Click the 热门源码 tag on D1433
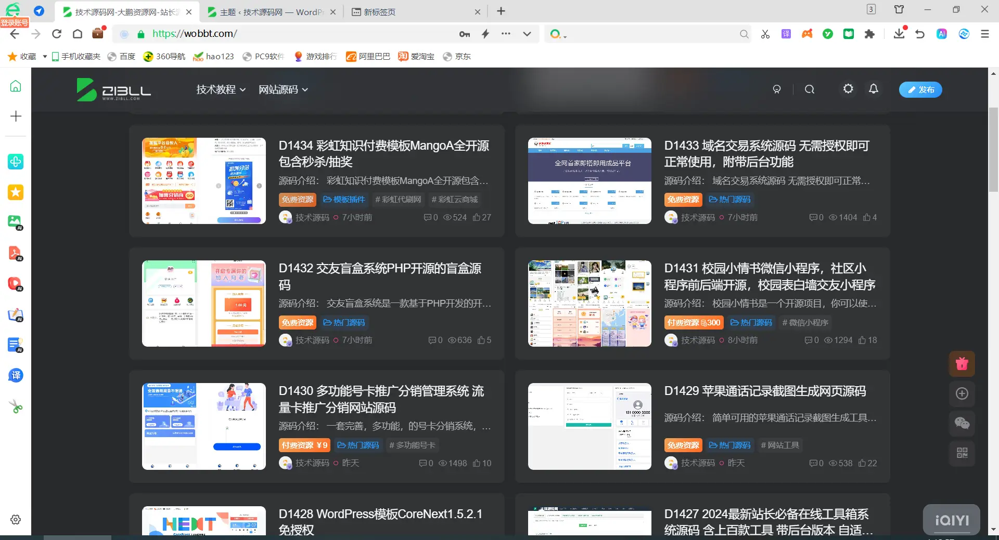Viewport: 999px width, 540px height. [729, 200]
